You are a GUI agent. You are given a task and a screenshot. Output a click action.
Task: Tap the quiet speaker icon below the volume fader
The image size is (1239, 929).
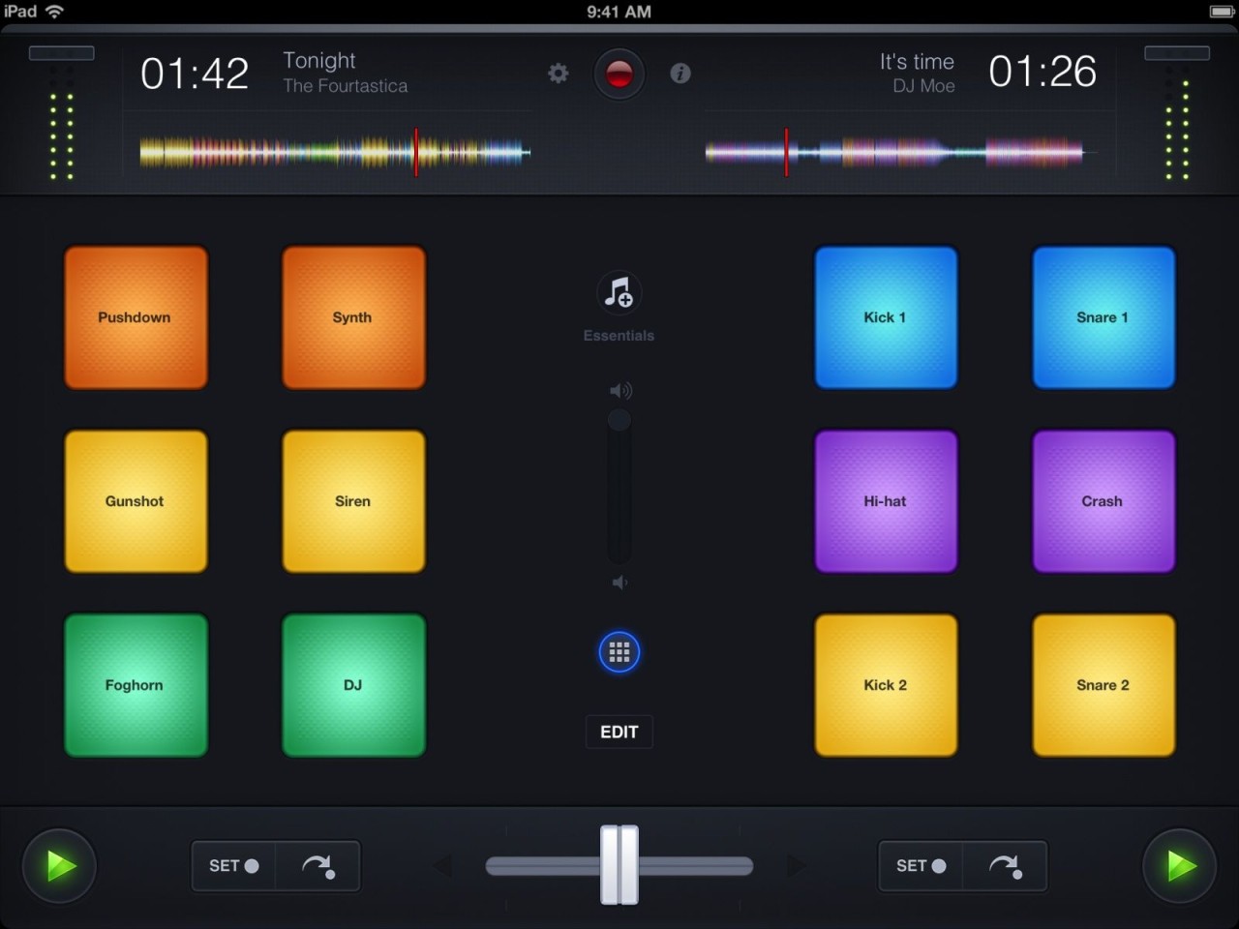click(619, 582)
